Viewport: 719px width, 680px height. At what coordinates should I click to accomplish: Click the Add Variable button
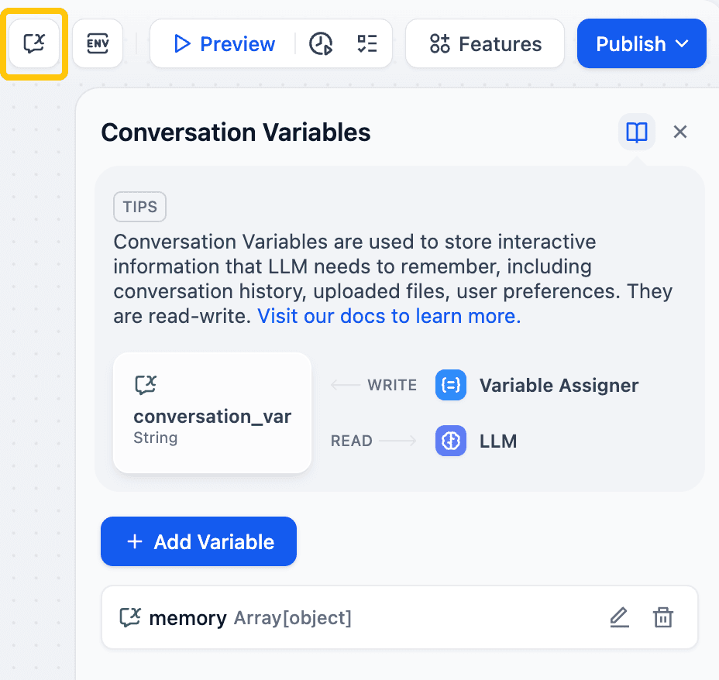tap(198, 541)
